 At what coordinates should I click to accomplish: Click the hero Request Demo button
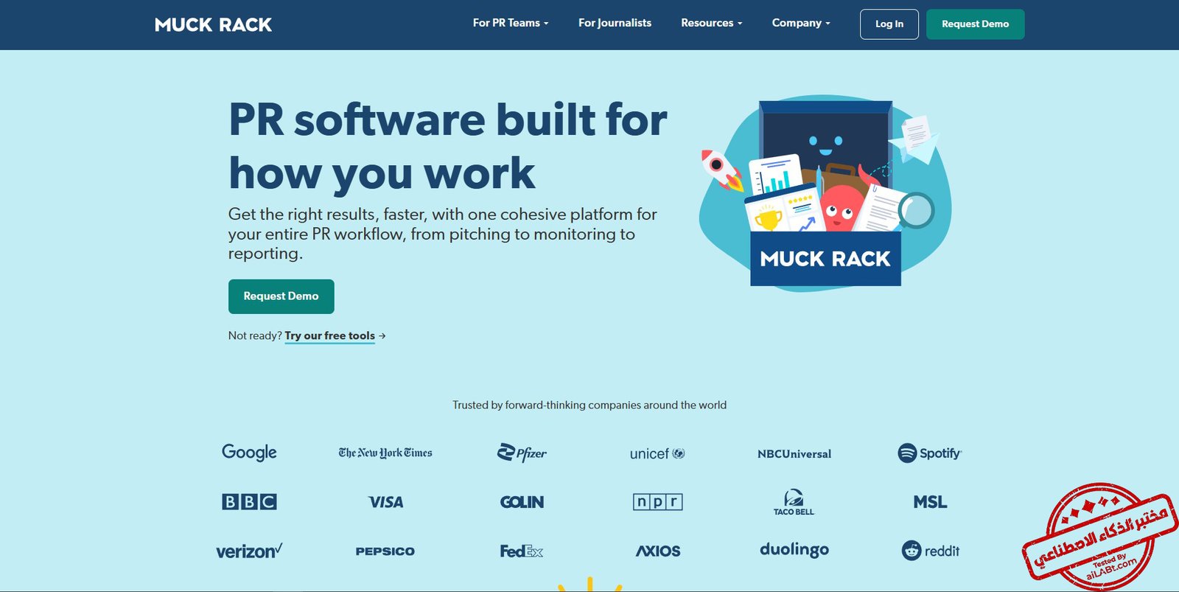281,296
